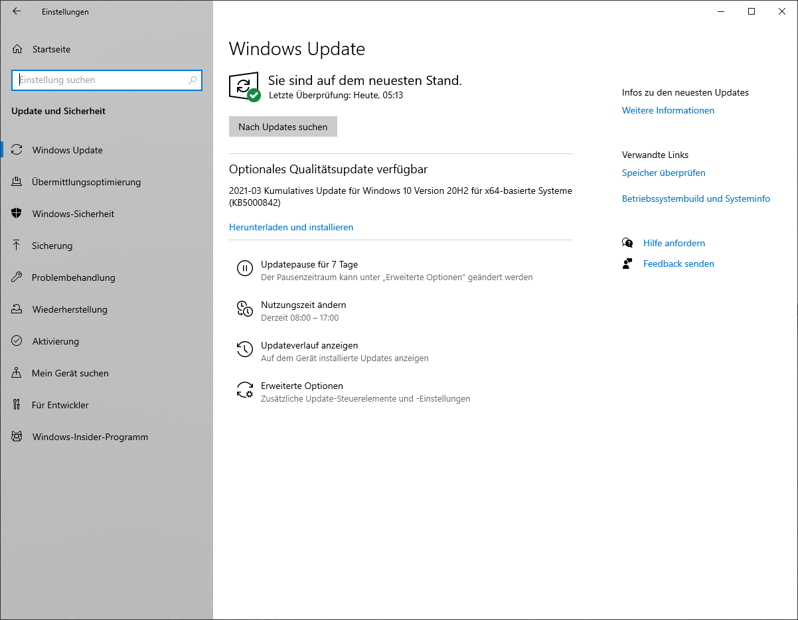Open the Startseite page
Viewport: 798px width, 620px height.
[107, 49]
